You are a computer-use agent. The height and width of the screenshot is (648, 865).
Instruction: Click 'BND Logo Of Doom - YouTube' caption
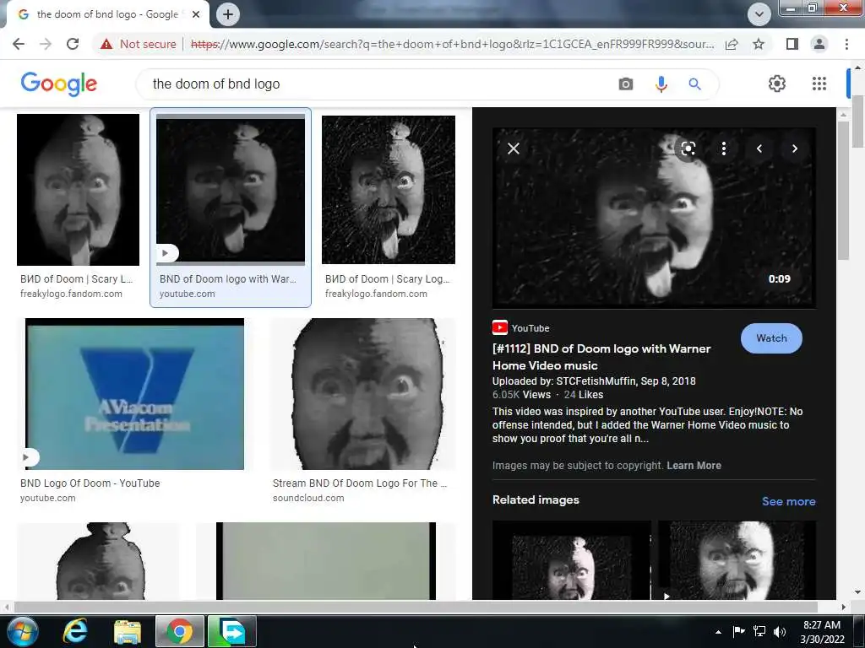pos(90,483)
